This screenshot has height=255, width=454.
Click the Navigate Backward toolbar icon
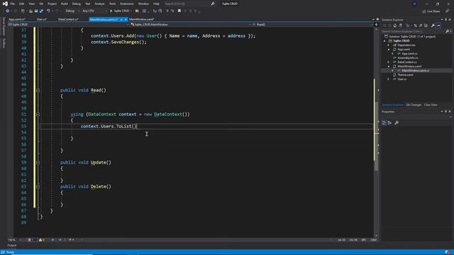tap(8, 11)
